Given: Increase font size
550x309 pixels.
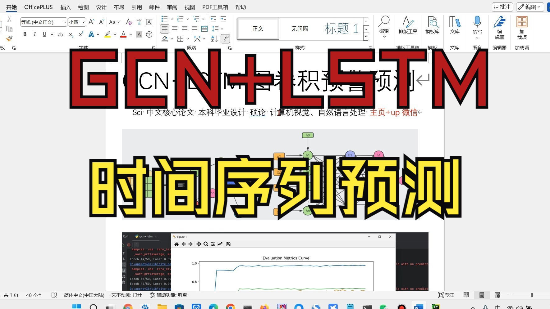Looking at the screenshot, I should [91, 22].
